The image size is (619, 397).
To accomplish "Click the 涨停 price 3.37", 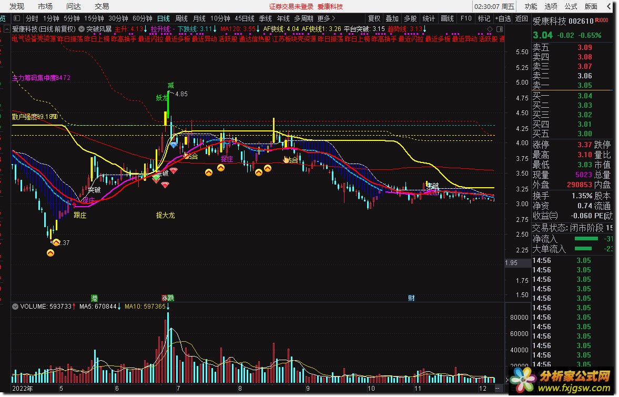I will pos(585,145).
